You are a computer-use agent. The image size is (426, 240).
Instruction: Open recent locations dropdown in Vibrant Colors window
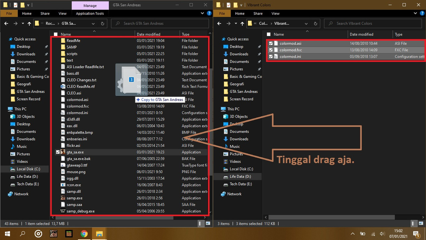coord(236,24)
